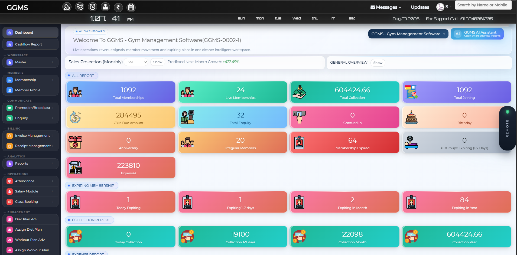517x255 pixels.
Task: Click the Show button for Sales Projection
Action: point(158,62)
